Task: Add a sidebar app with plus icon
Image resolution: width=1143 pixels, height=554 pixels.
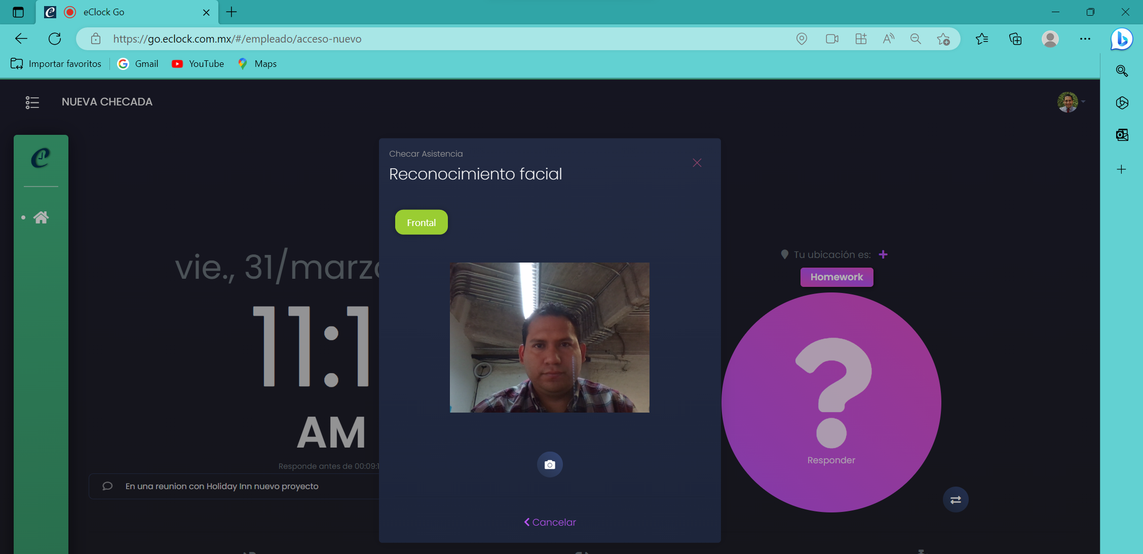Action: (1122, 169)
